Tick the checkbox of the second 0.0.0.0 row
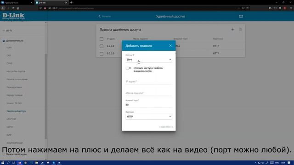 point(102,54)
